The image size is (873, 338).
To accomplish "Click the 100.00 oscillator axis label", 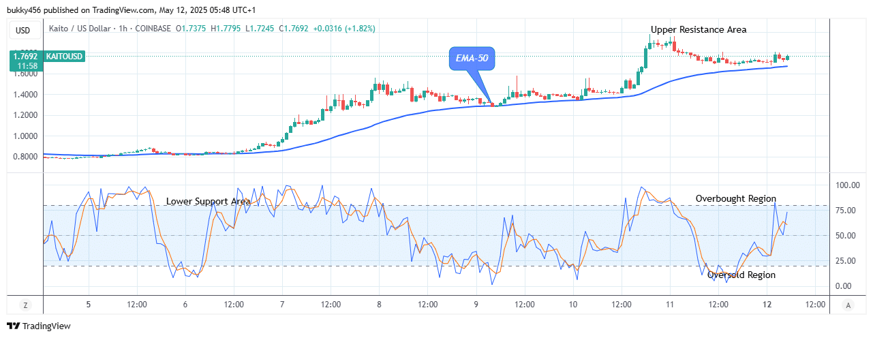I will (847, 185).
